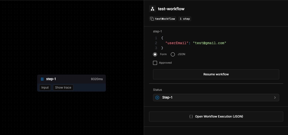Copy the testWorkflow ID using copy icon

[x=152, y=19]
